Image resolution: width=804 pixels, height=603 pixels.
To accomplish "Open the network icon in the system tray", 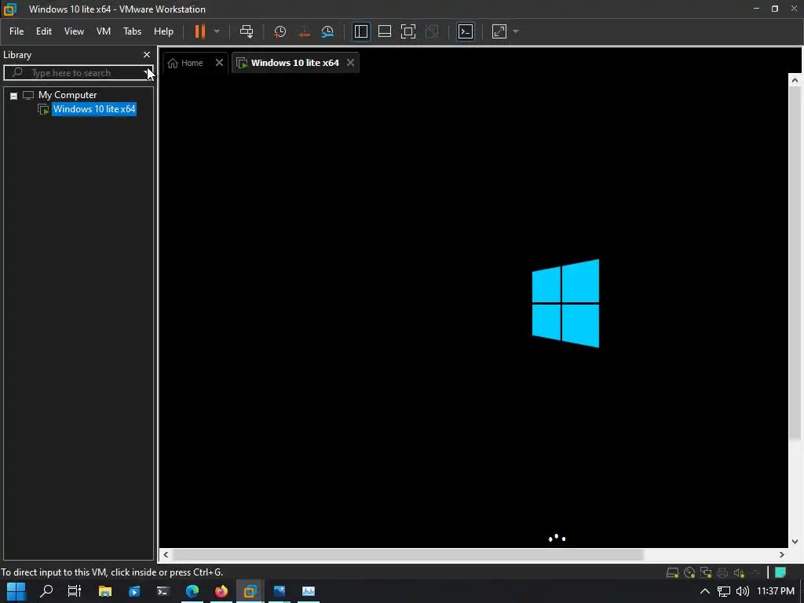I will click(723, 591).
